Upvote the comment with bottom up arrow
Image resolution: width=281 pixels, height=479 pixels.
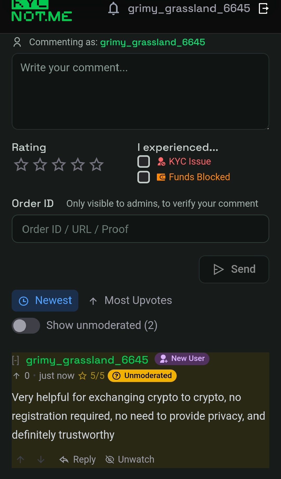pyautogui.click(x=21, y=459)
